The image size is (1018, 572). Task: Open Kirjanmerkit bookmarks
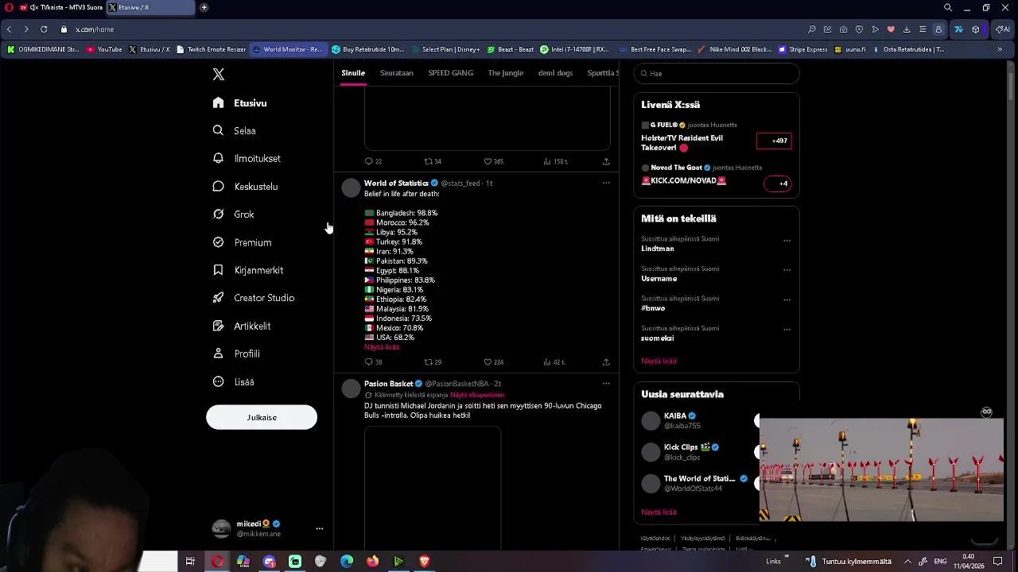click(x=248, y=270)
